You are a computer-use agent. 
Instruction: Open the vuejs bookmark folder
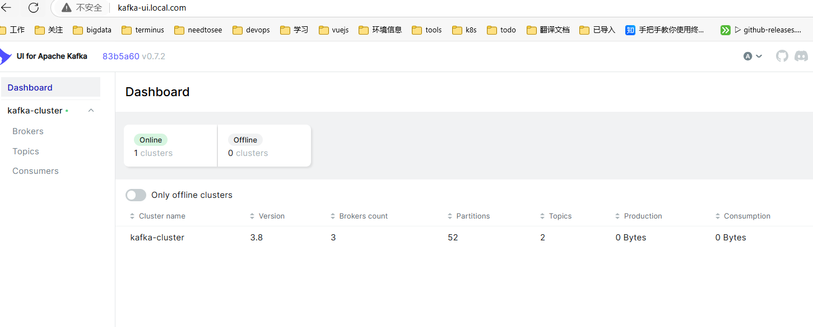coord(333,30)
